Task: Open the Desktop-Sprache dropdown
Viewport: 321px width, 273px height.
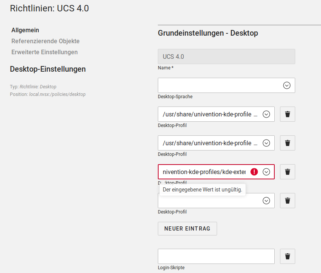Action: click(287, 85)
